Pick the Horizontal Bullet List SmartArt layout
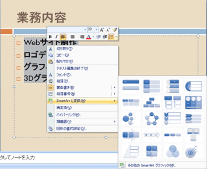This screenshot has height=169, width=207. (131, 102)
